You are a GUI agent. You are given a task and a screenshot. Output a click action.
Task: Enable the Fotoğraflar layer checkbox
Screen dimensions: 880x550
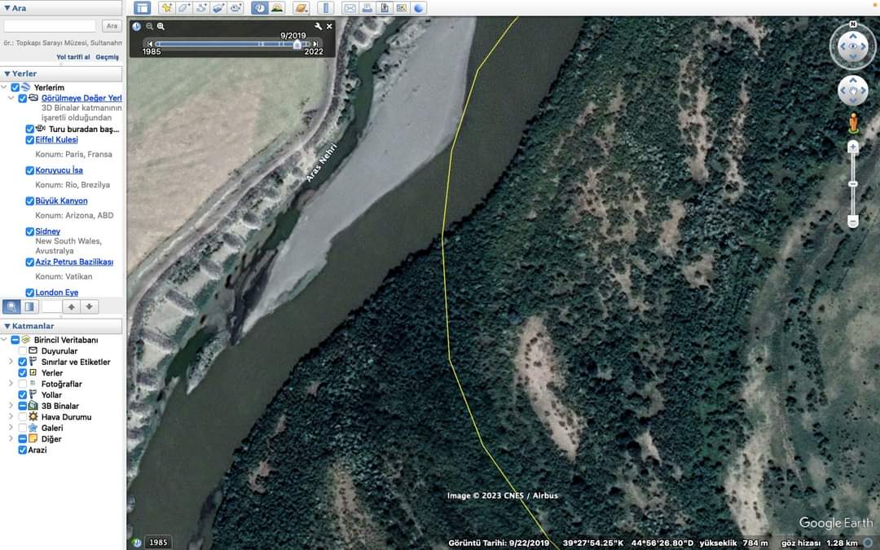pyautogui.click(x=23, y=384)
